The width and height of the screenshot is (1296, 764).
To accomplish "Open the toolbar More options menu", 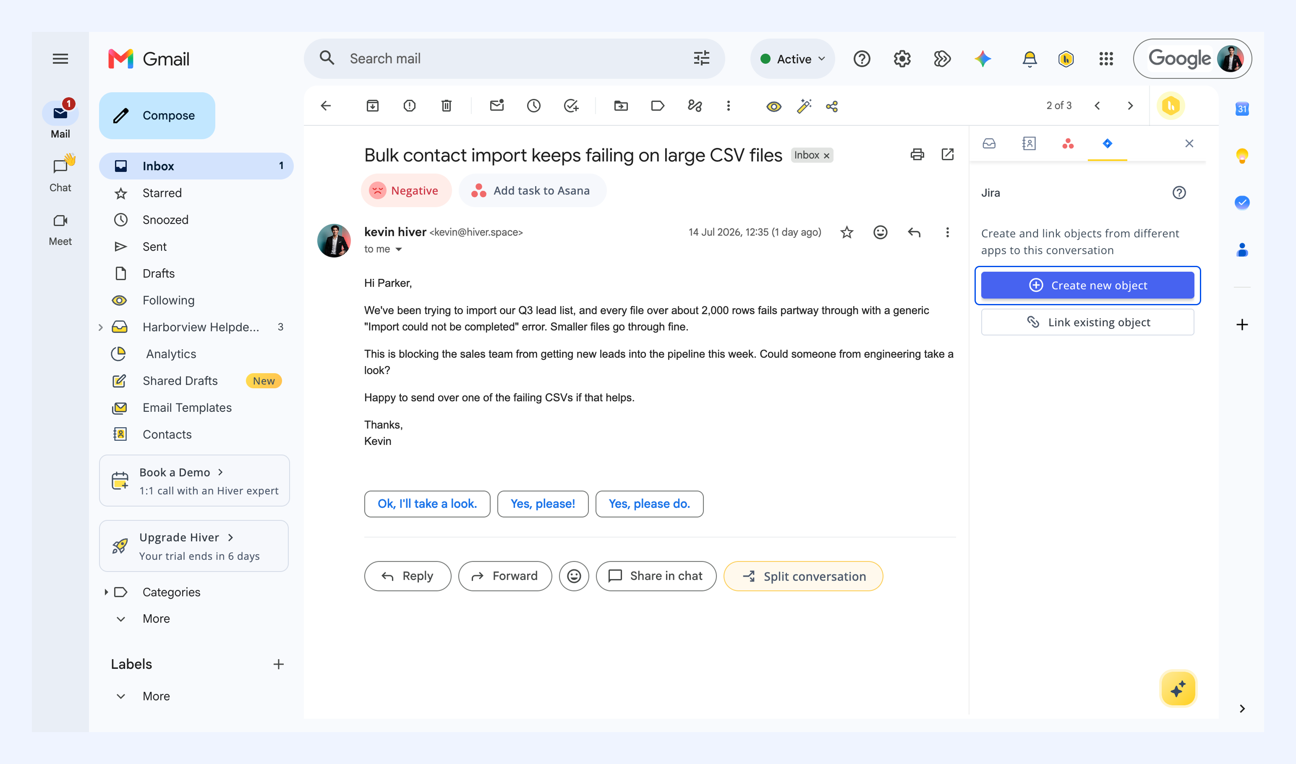I will pos(728,106).
